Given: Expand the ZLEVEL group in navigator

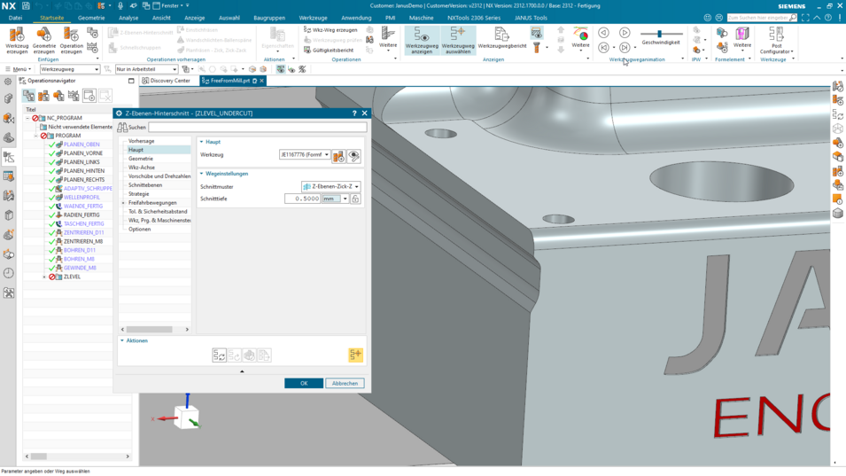Looking at the screenshot, I should click(44, 277).
